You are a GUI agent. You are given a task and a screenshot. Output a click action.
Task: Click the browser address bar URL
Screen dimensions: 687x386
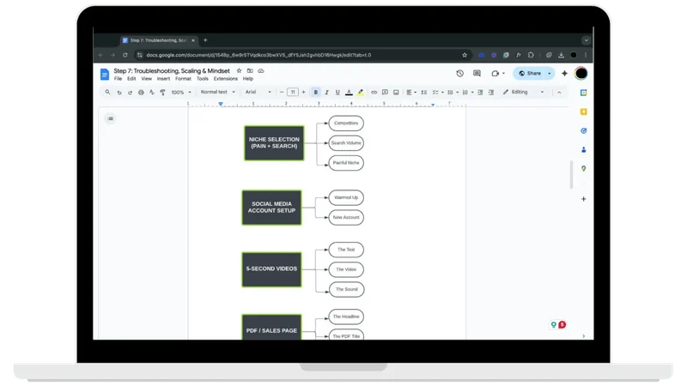[258, 55]
